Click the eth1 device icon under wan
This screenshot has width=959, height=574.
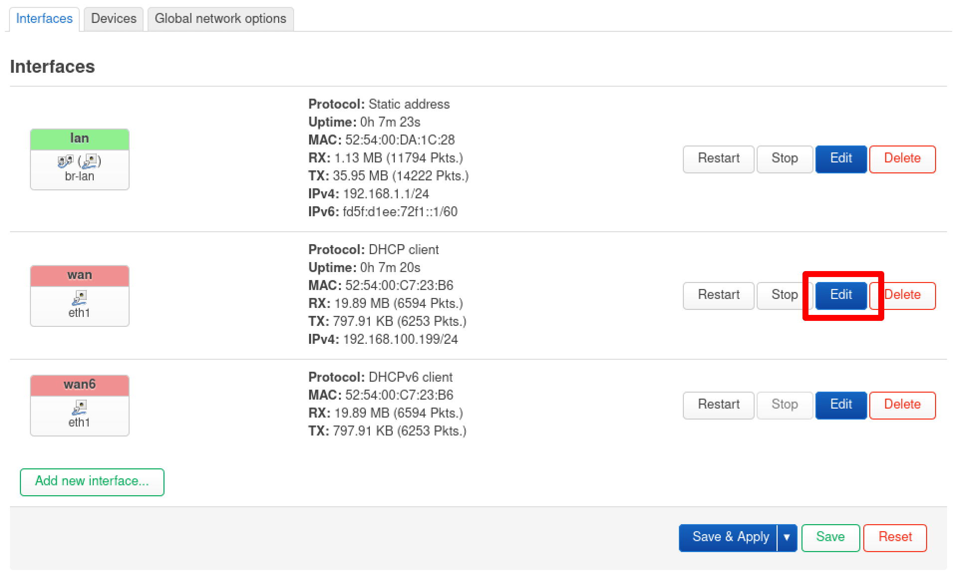point(79,298)
